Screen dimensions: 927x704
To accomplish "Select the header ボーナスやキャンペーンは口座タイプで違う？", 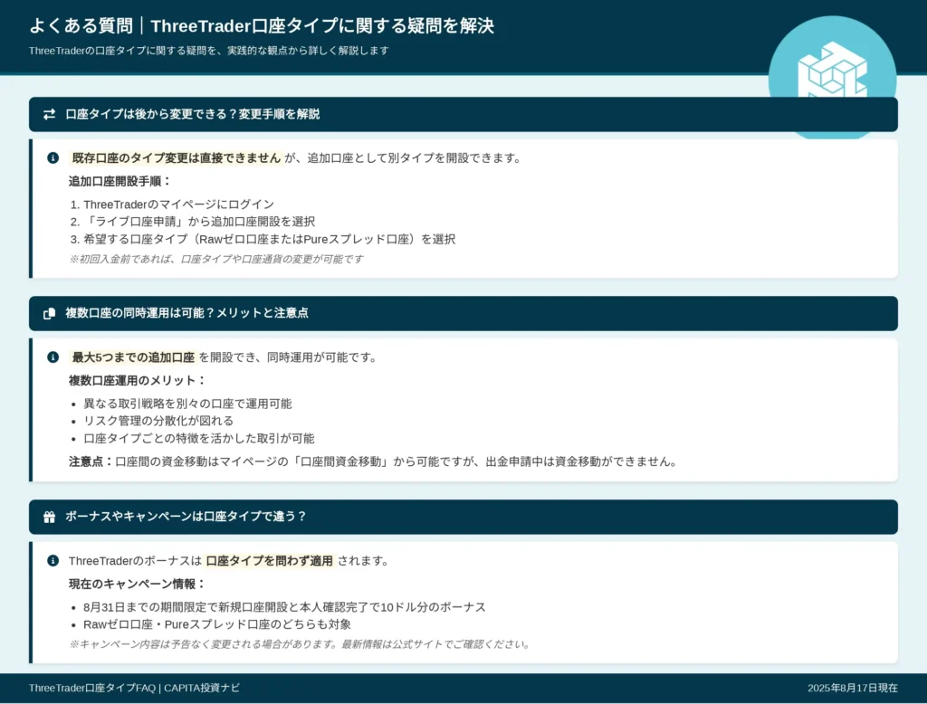I will [x=463, y=517].
